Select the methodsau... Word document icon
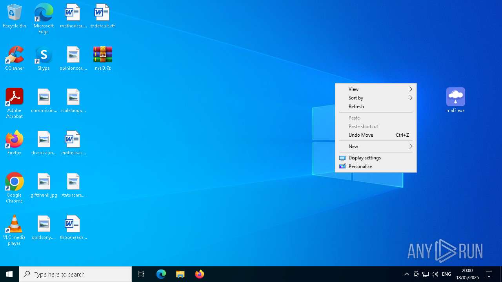Viewport: 502px width, 282px height. [73, 16]
